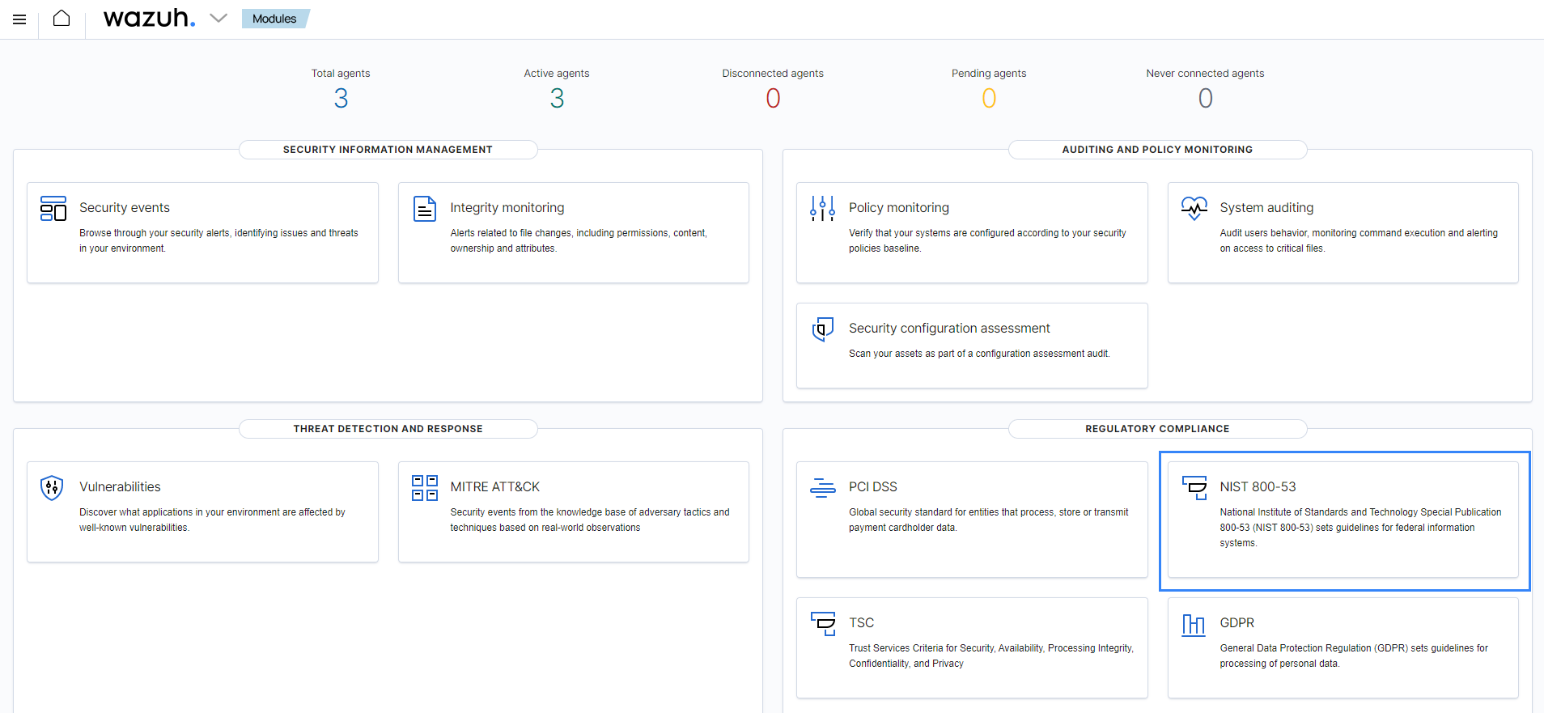Click the Vulnerabilities description text

(x=212, y=520)
